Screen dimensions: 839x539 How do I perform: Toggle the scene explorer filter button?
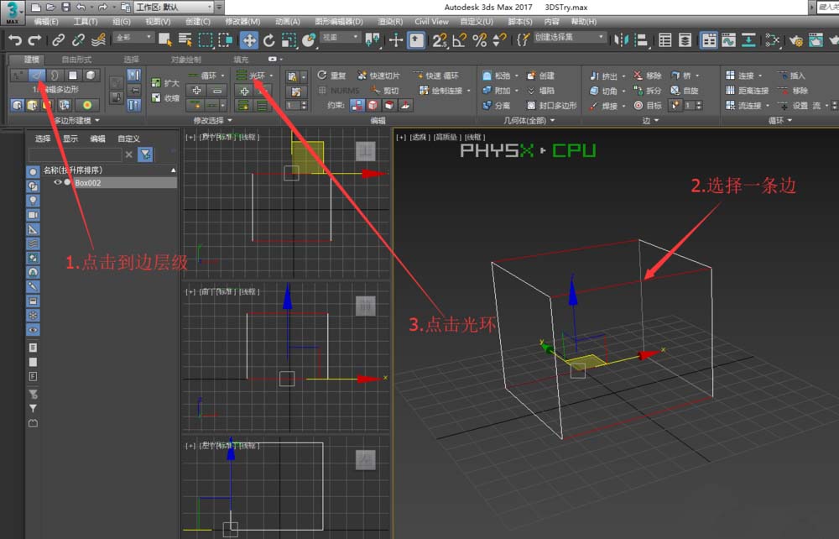pyautogui.click(x=146, y=154)
